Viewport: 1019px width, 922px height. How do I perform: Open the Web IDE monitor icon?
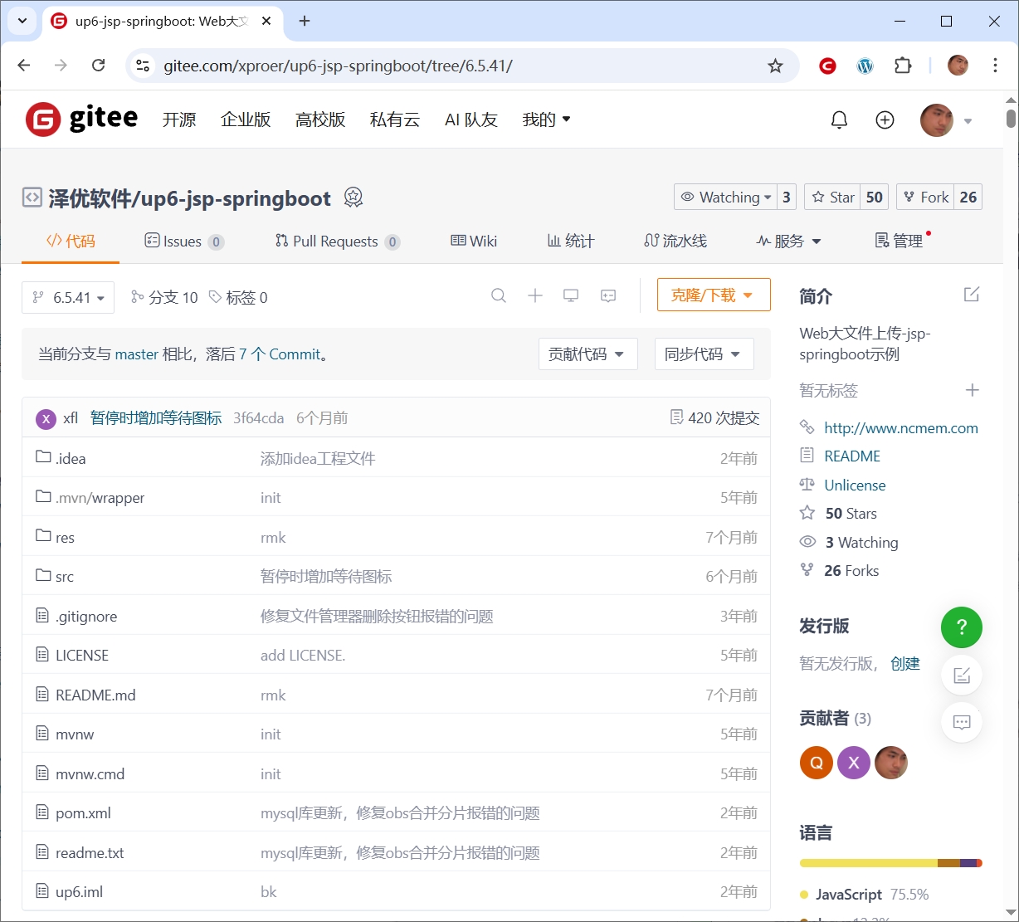571,295
